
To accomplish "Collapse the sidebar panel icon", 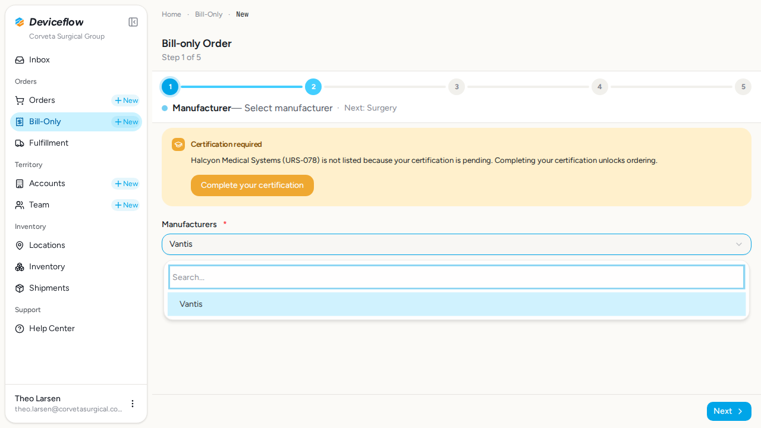I will (x=133, y=22).
